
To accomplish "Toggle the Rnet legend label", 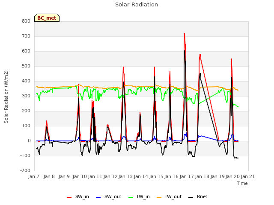I will pyautogui.click(x=202, y=196).
